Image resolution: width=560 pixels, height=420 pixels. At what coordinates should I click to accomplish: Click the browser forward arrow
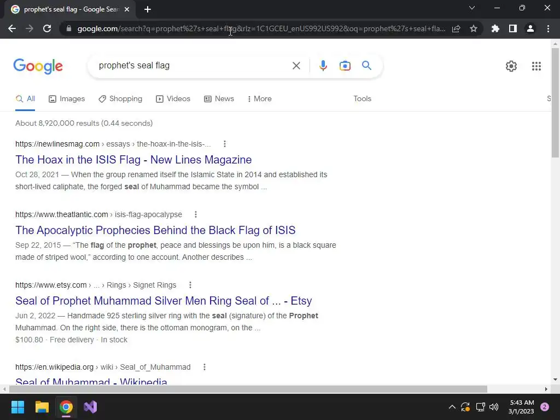tap(30, 28)
